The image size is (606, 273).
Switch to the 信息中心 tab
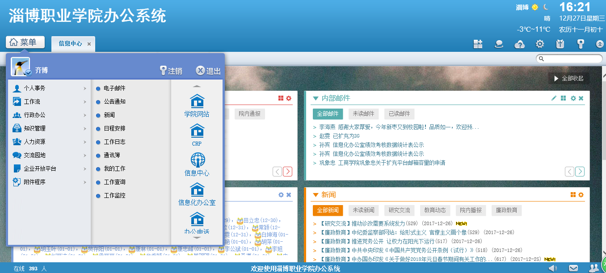(x=70, y=44)
